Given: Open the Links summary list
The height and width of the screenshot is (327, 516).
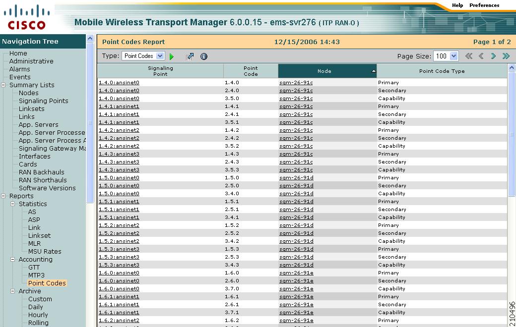Looking at the screenshot, I should pyautogui.click(x=27, y=116).
